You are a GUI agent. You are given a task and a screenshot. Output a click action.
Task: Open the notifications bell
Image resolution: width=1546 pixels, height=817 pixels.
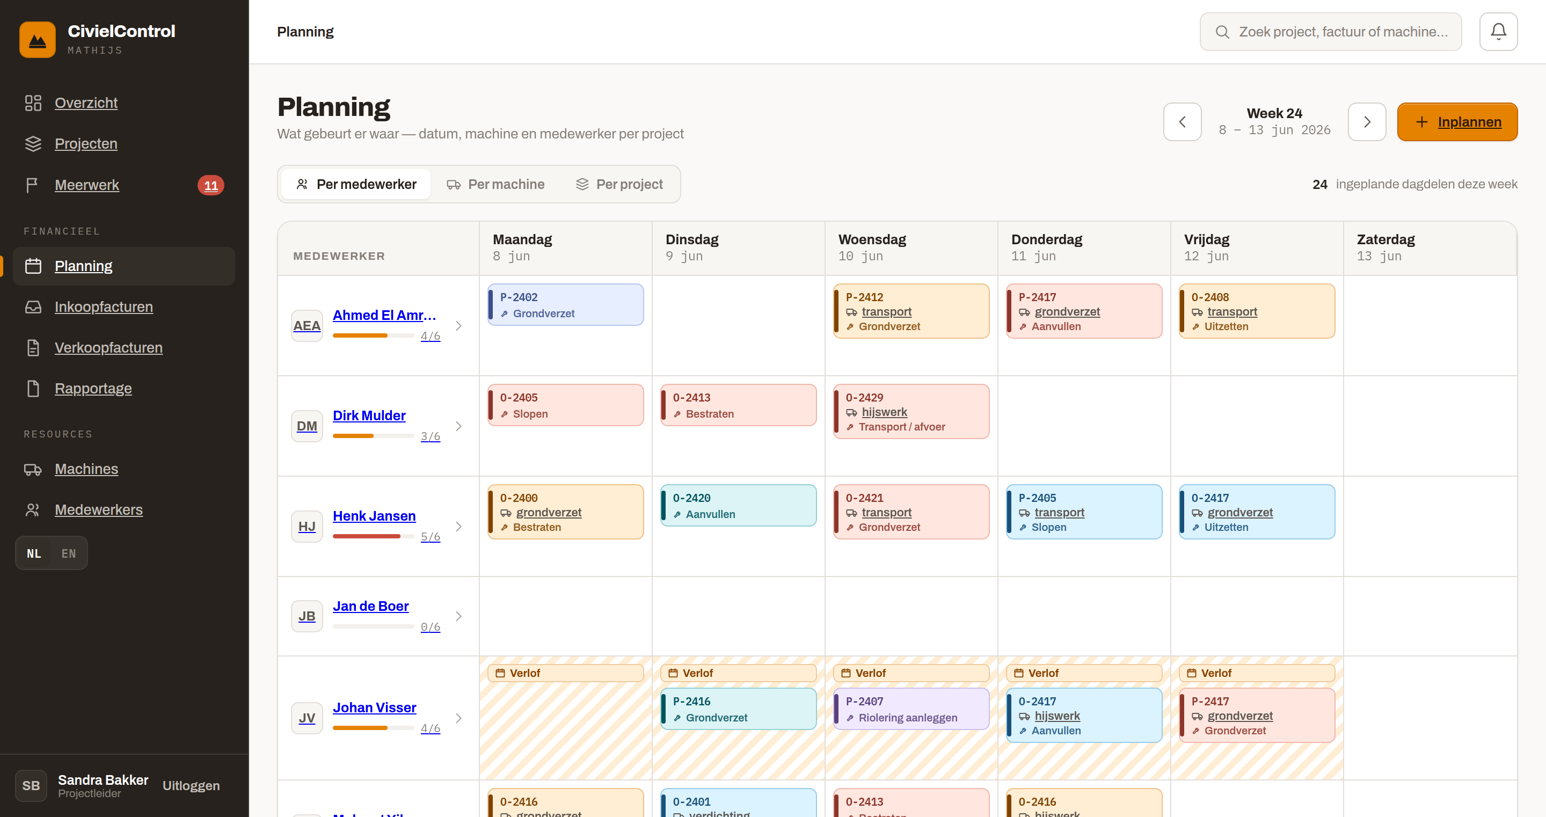click(1498, 31)
